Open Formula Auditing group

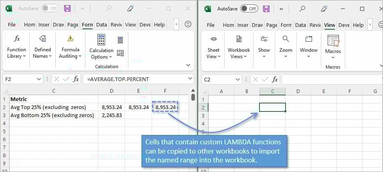[x=70, y=47]
